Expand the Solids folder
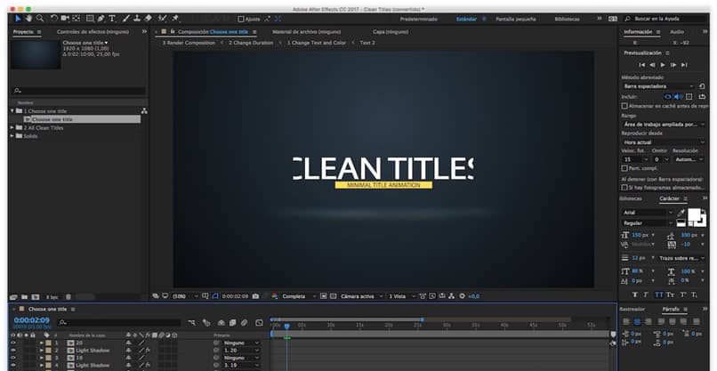This screenshot has height=371, width=717. point(12,136)
